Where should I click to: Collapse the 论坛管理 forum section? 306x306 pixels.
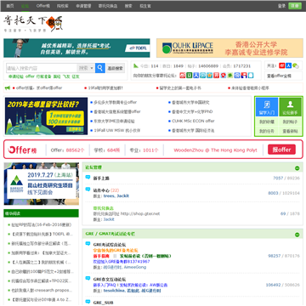pyautogui.click(x=297, y=168)
